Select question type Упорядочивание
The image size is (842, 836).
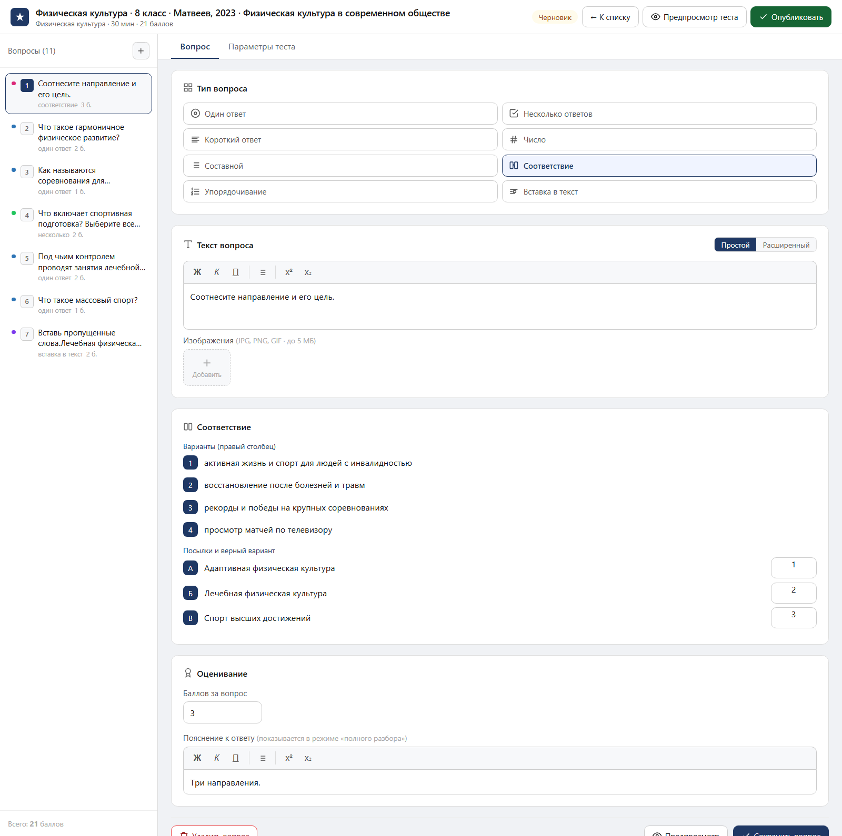(340, 192)
